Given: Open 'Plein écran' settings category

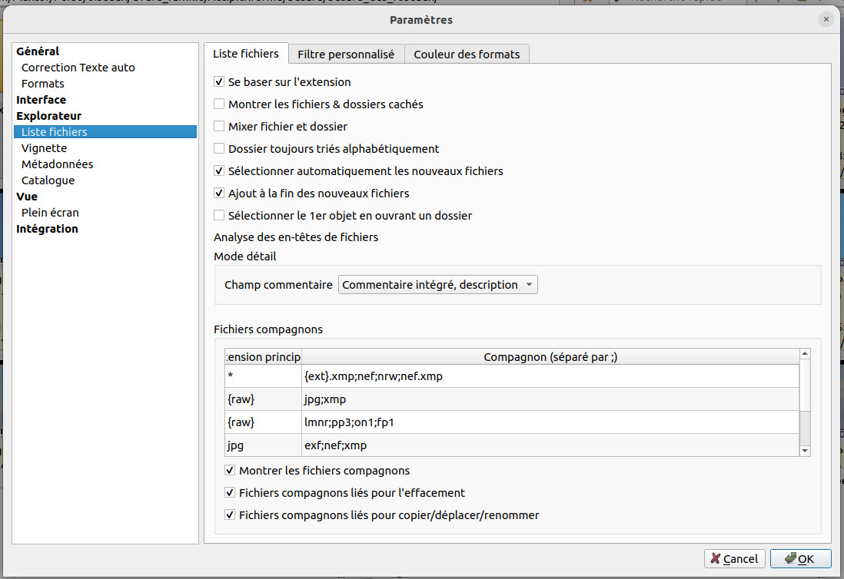Looking at the screenshot, I should 50,213.
